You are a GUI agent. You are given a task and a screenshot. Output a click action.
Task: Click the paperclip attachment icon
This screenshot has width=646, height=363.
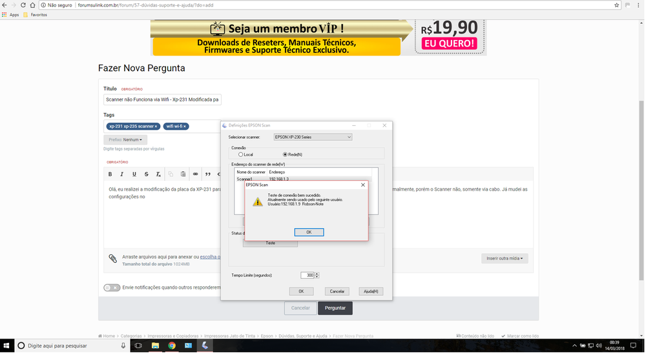click(112, 259)
